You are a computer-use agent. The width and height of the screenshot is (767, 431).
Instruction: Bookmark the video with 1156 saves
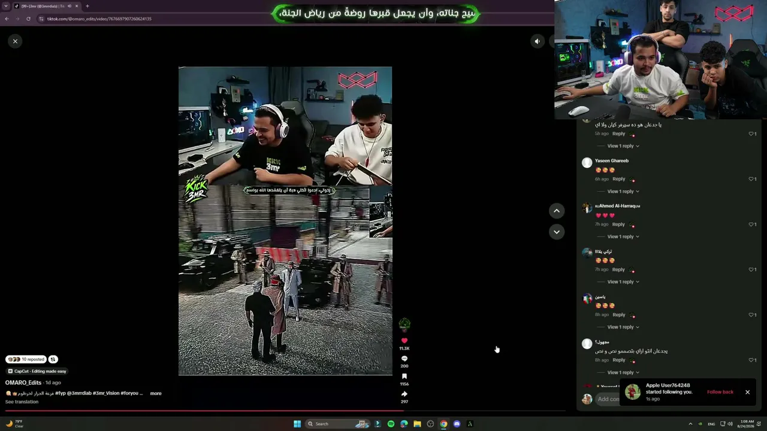click(x=404, y=377)
